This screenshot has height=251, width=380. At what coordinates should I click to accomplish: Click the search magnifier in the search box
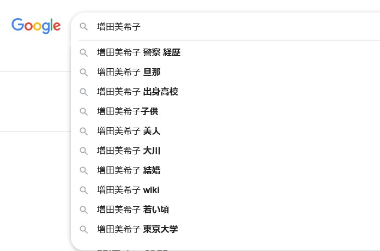pyautogui.click(x=83, y=27)
